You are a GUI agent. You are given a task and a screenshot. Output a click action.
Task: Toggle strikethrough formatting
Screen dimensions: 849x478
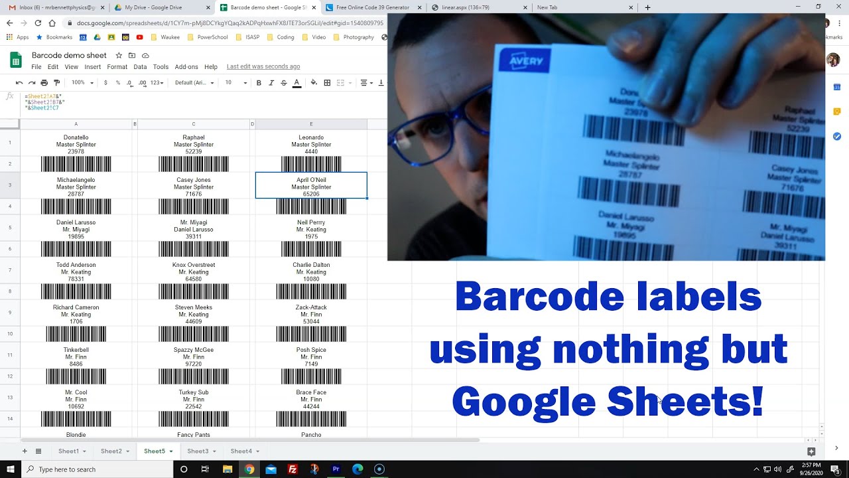click(x=284, y=83)
